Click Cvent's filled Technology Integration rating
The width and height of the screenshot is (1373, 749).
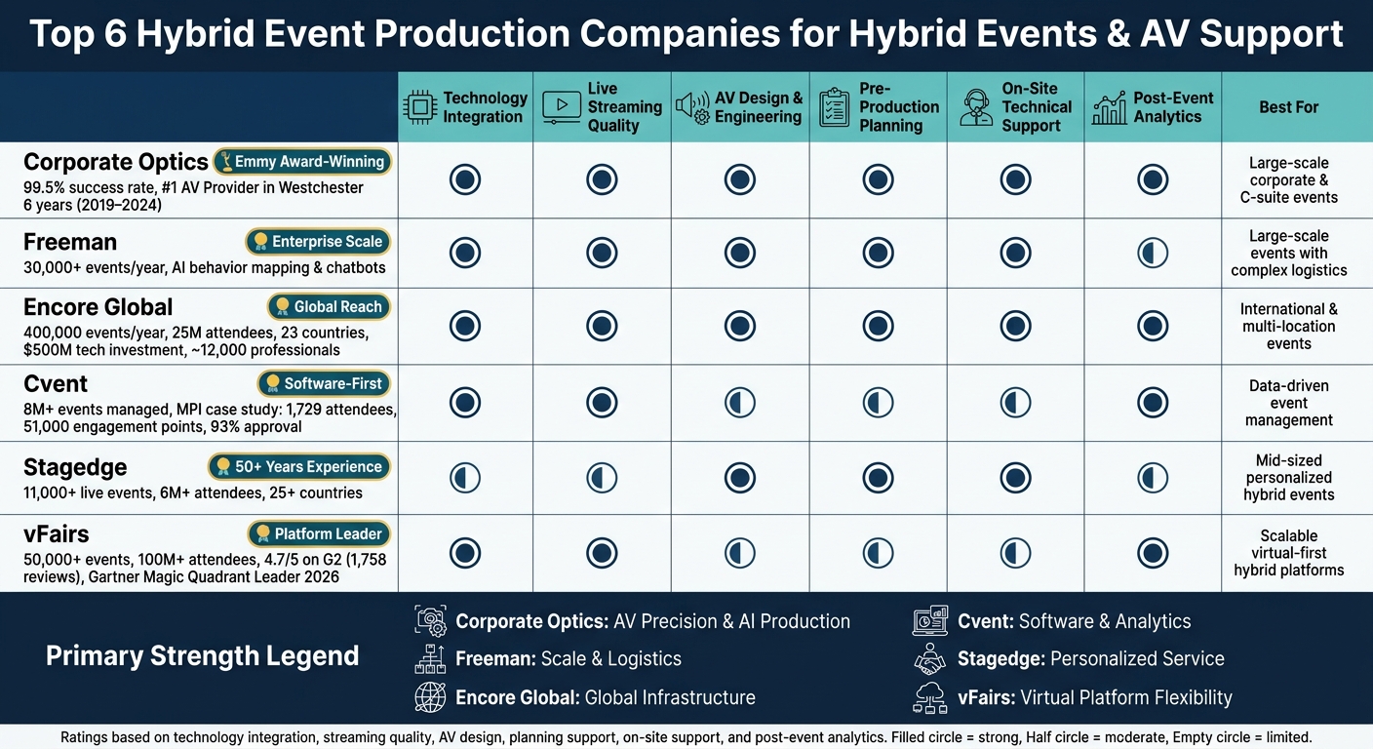[464, 403]
